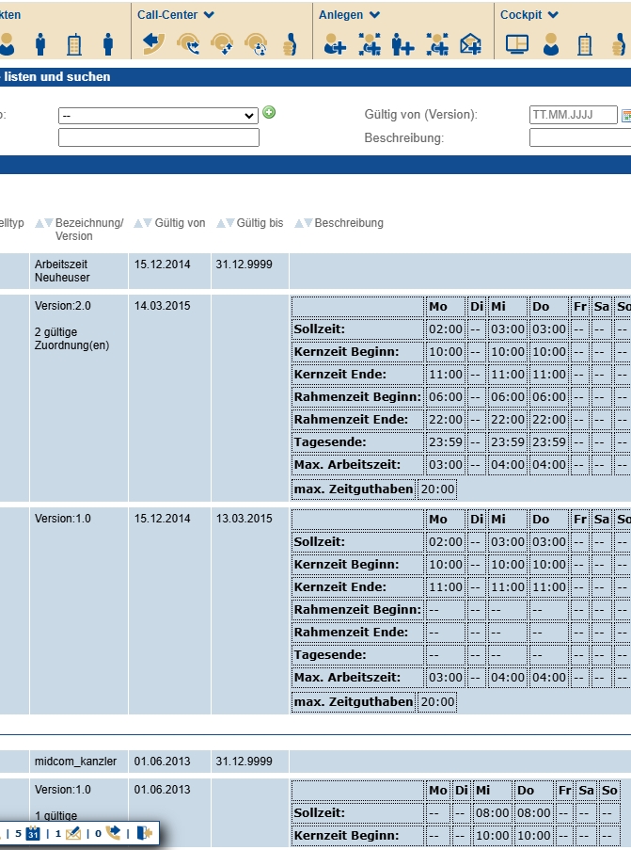This screenshot has height=850, width=631.
Task: Click the 5 counter in bottom bar
Action: 18,834
